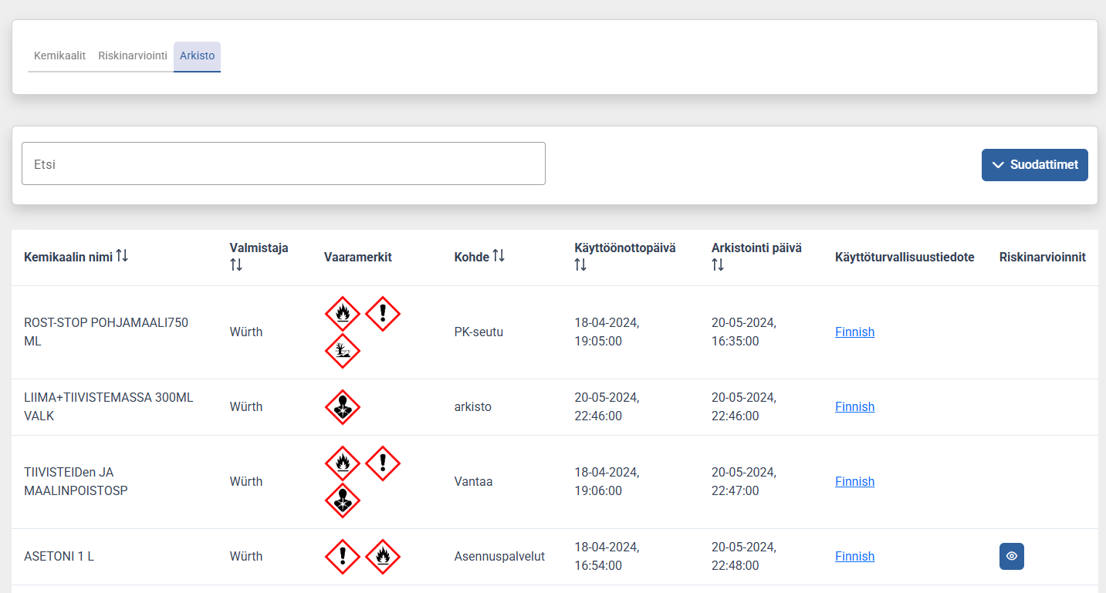The image size is (1106, 593).
Task: Click the Etsi search field
Action: (283, 163)
